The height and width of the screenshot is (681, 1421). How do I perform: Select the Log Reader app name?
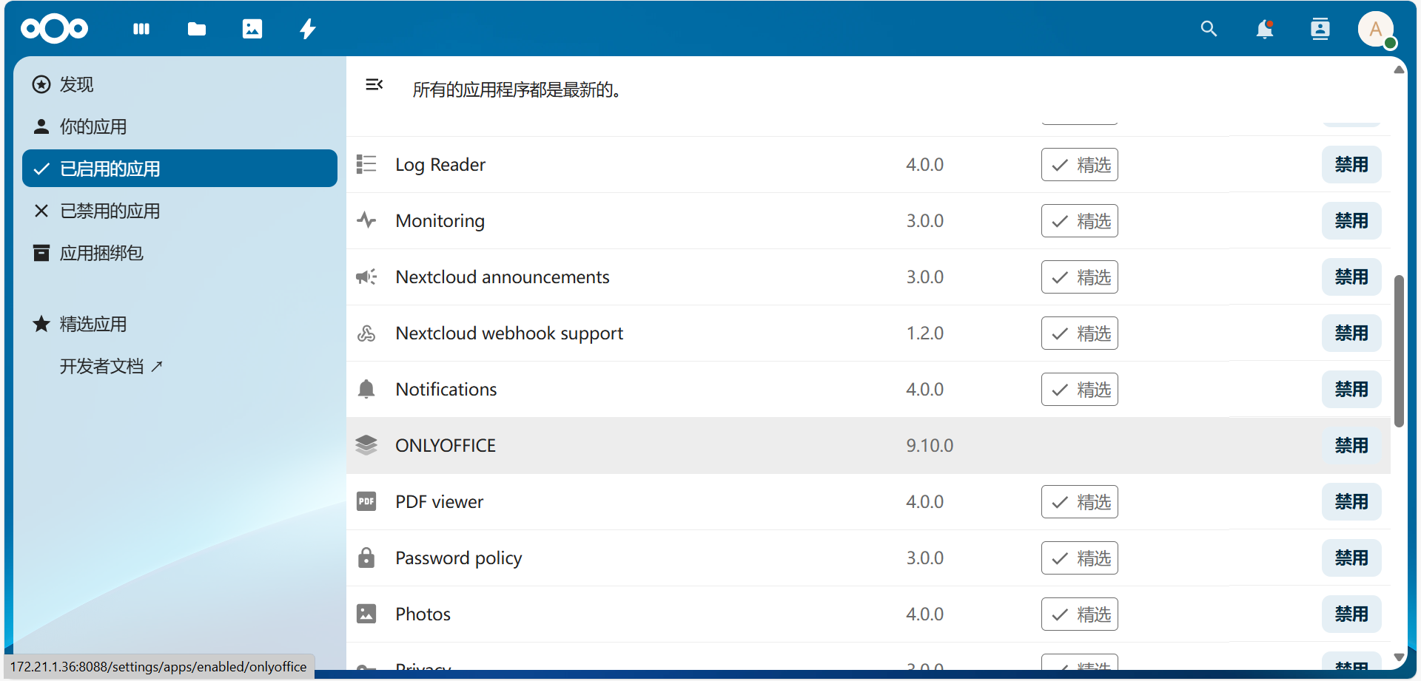440,164
